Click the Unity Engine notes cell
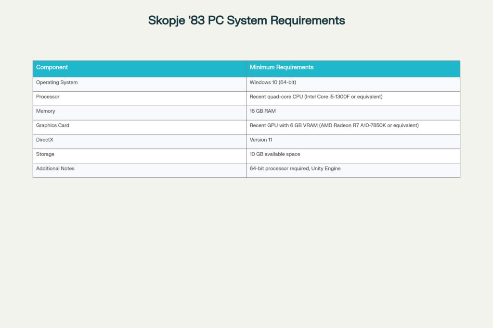Screen dimensions: 493x328 [x=294, y=169]
